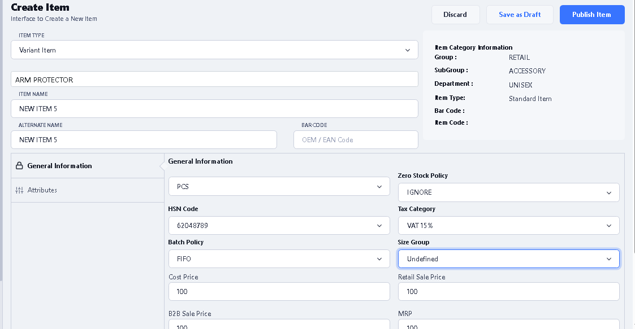The width and height of the screenshot is (635, 329).
Task: Click the ARM PROTECTOR text field
Action: click(214, 80)
